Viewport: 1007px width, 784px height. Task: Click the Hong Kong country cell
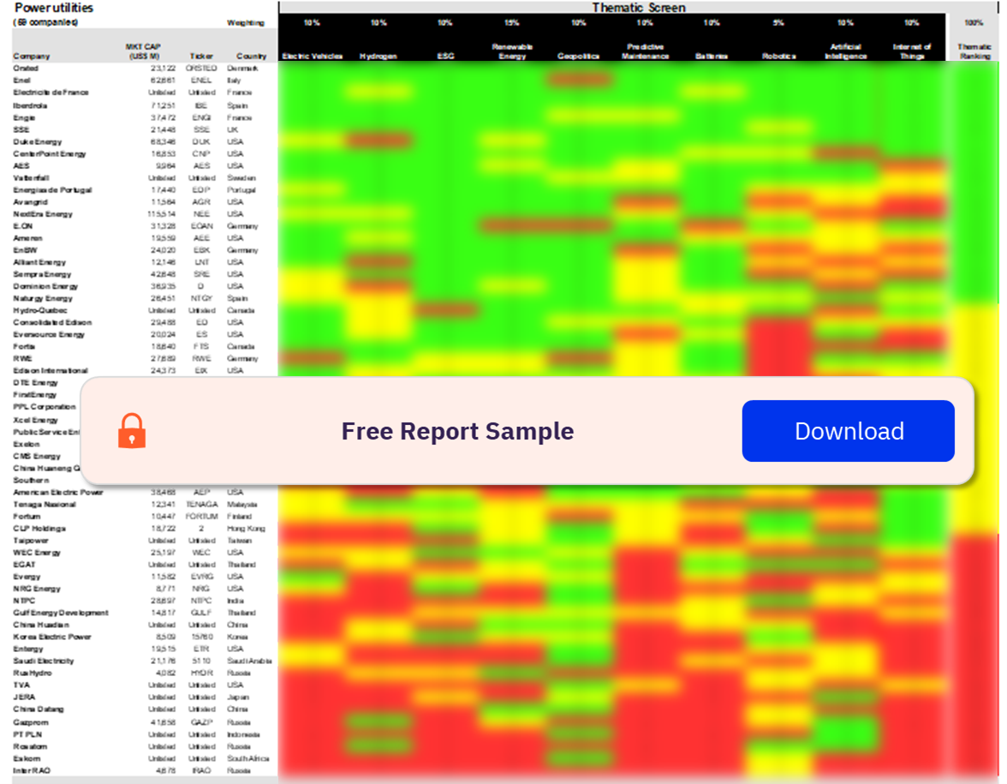tap(246, 528)
